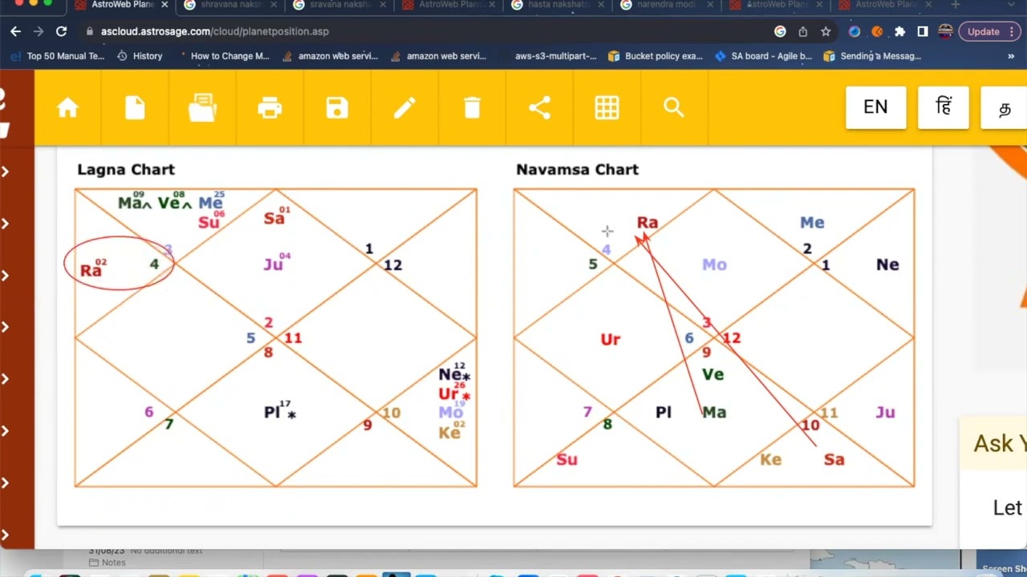The image size is (1027, 577).
Task: Open saved charts folder icon
Action: click(x=202, y=107)
